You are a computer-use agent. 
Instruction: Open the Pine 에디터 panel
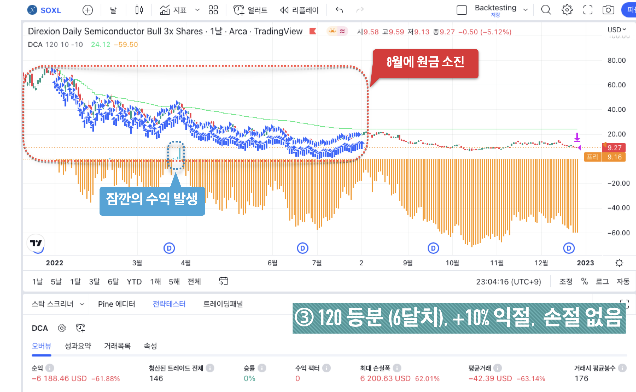coord(117,304)
